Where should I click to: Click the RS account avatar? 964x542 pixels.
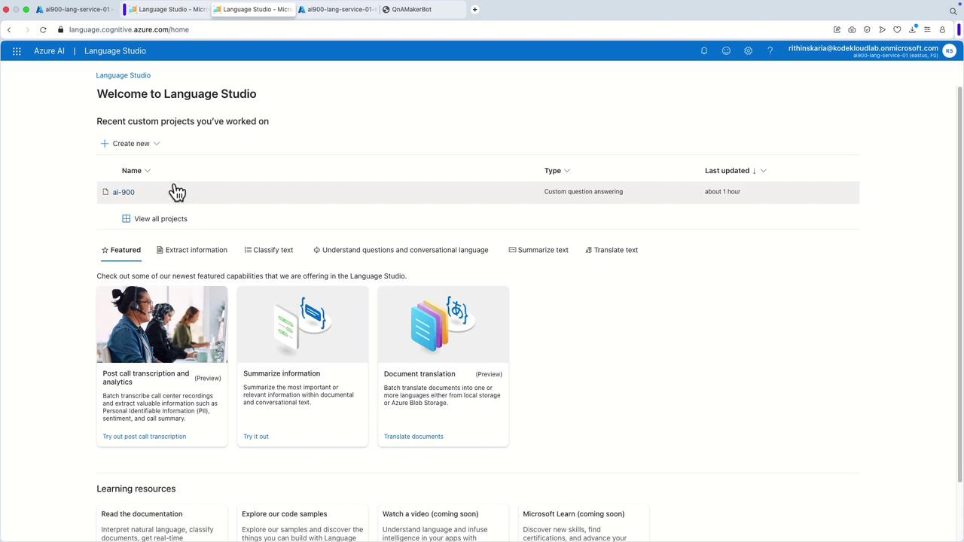(x=949, y=51)
